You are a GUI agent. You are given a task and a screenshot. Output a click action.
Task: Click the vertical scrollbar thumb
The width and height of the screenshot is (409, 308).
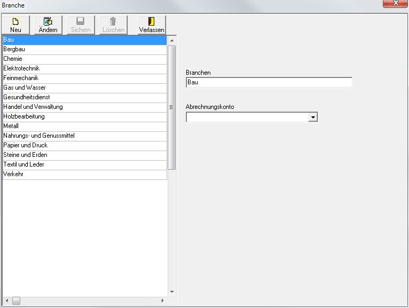tap(172, 107)
